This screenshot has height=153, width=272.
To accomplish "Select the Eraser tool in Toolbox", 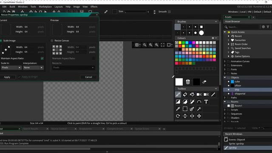I will click(185, 94).
